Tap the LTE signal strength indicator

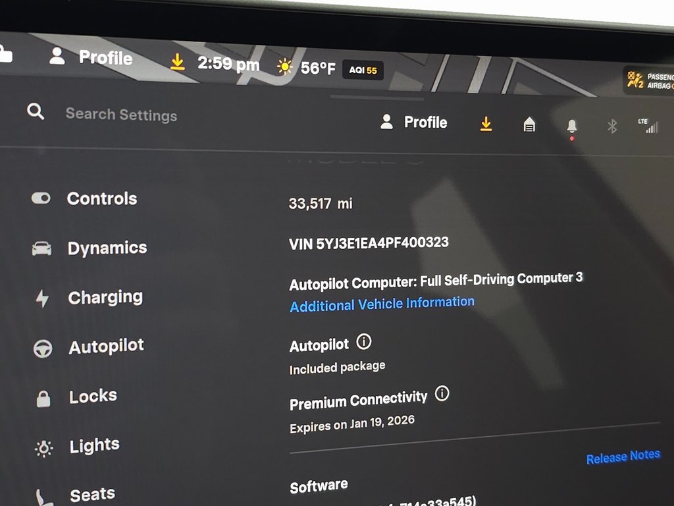click(648, 125)
